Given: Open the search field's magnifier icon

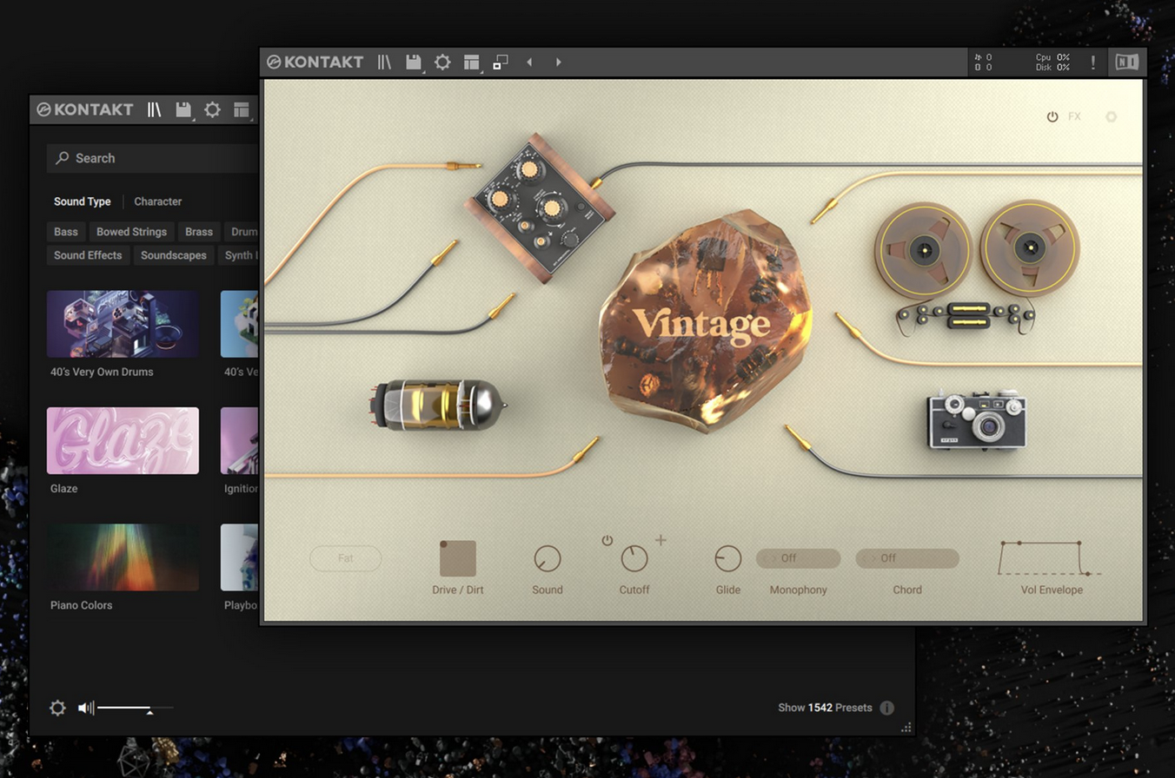Looking at the screenshot, I should 62,158.
